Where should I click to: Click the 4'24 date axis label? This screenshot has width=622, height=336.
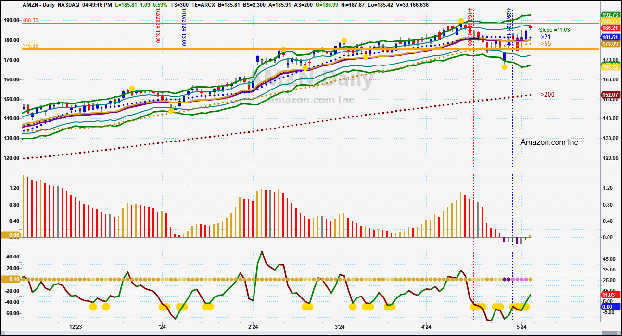(x=426, y=327)
